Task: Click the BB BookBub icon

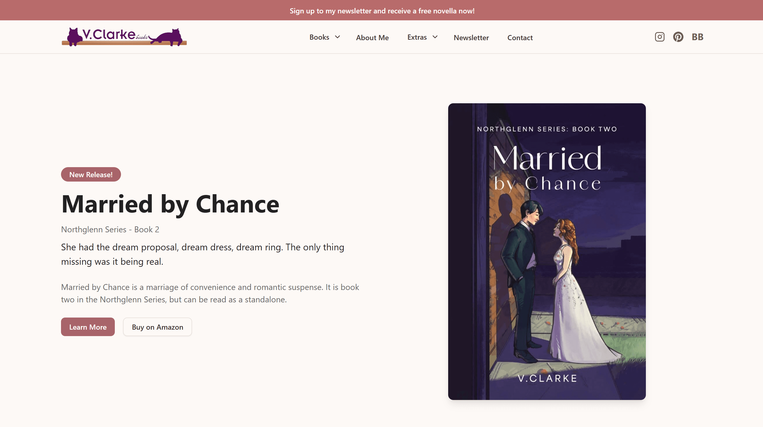Action: tap(698, 37)
